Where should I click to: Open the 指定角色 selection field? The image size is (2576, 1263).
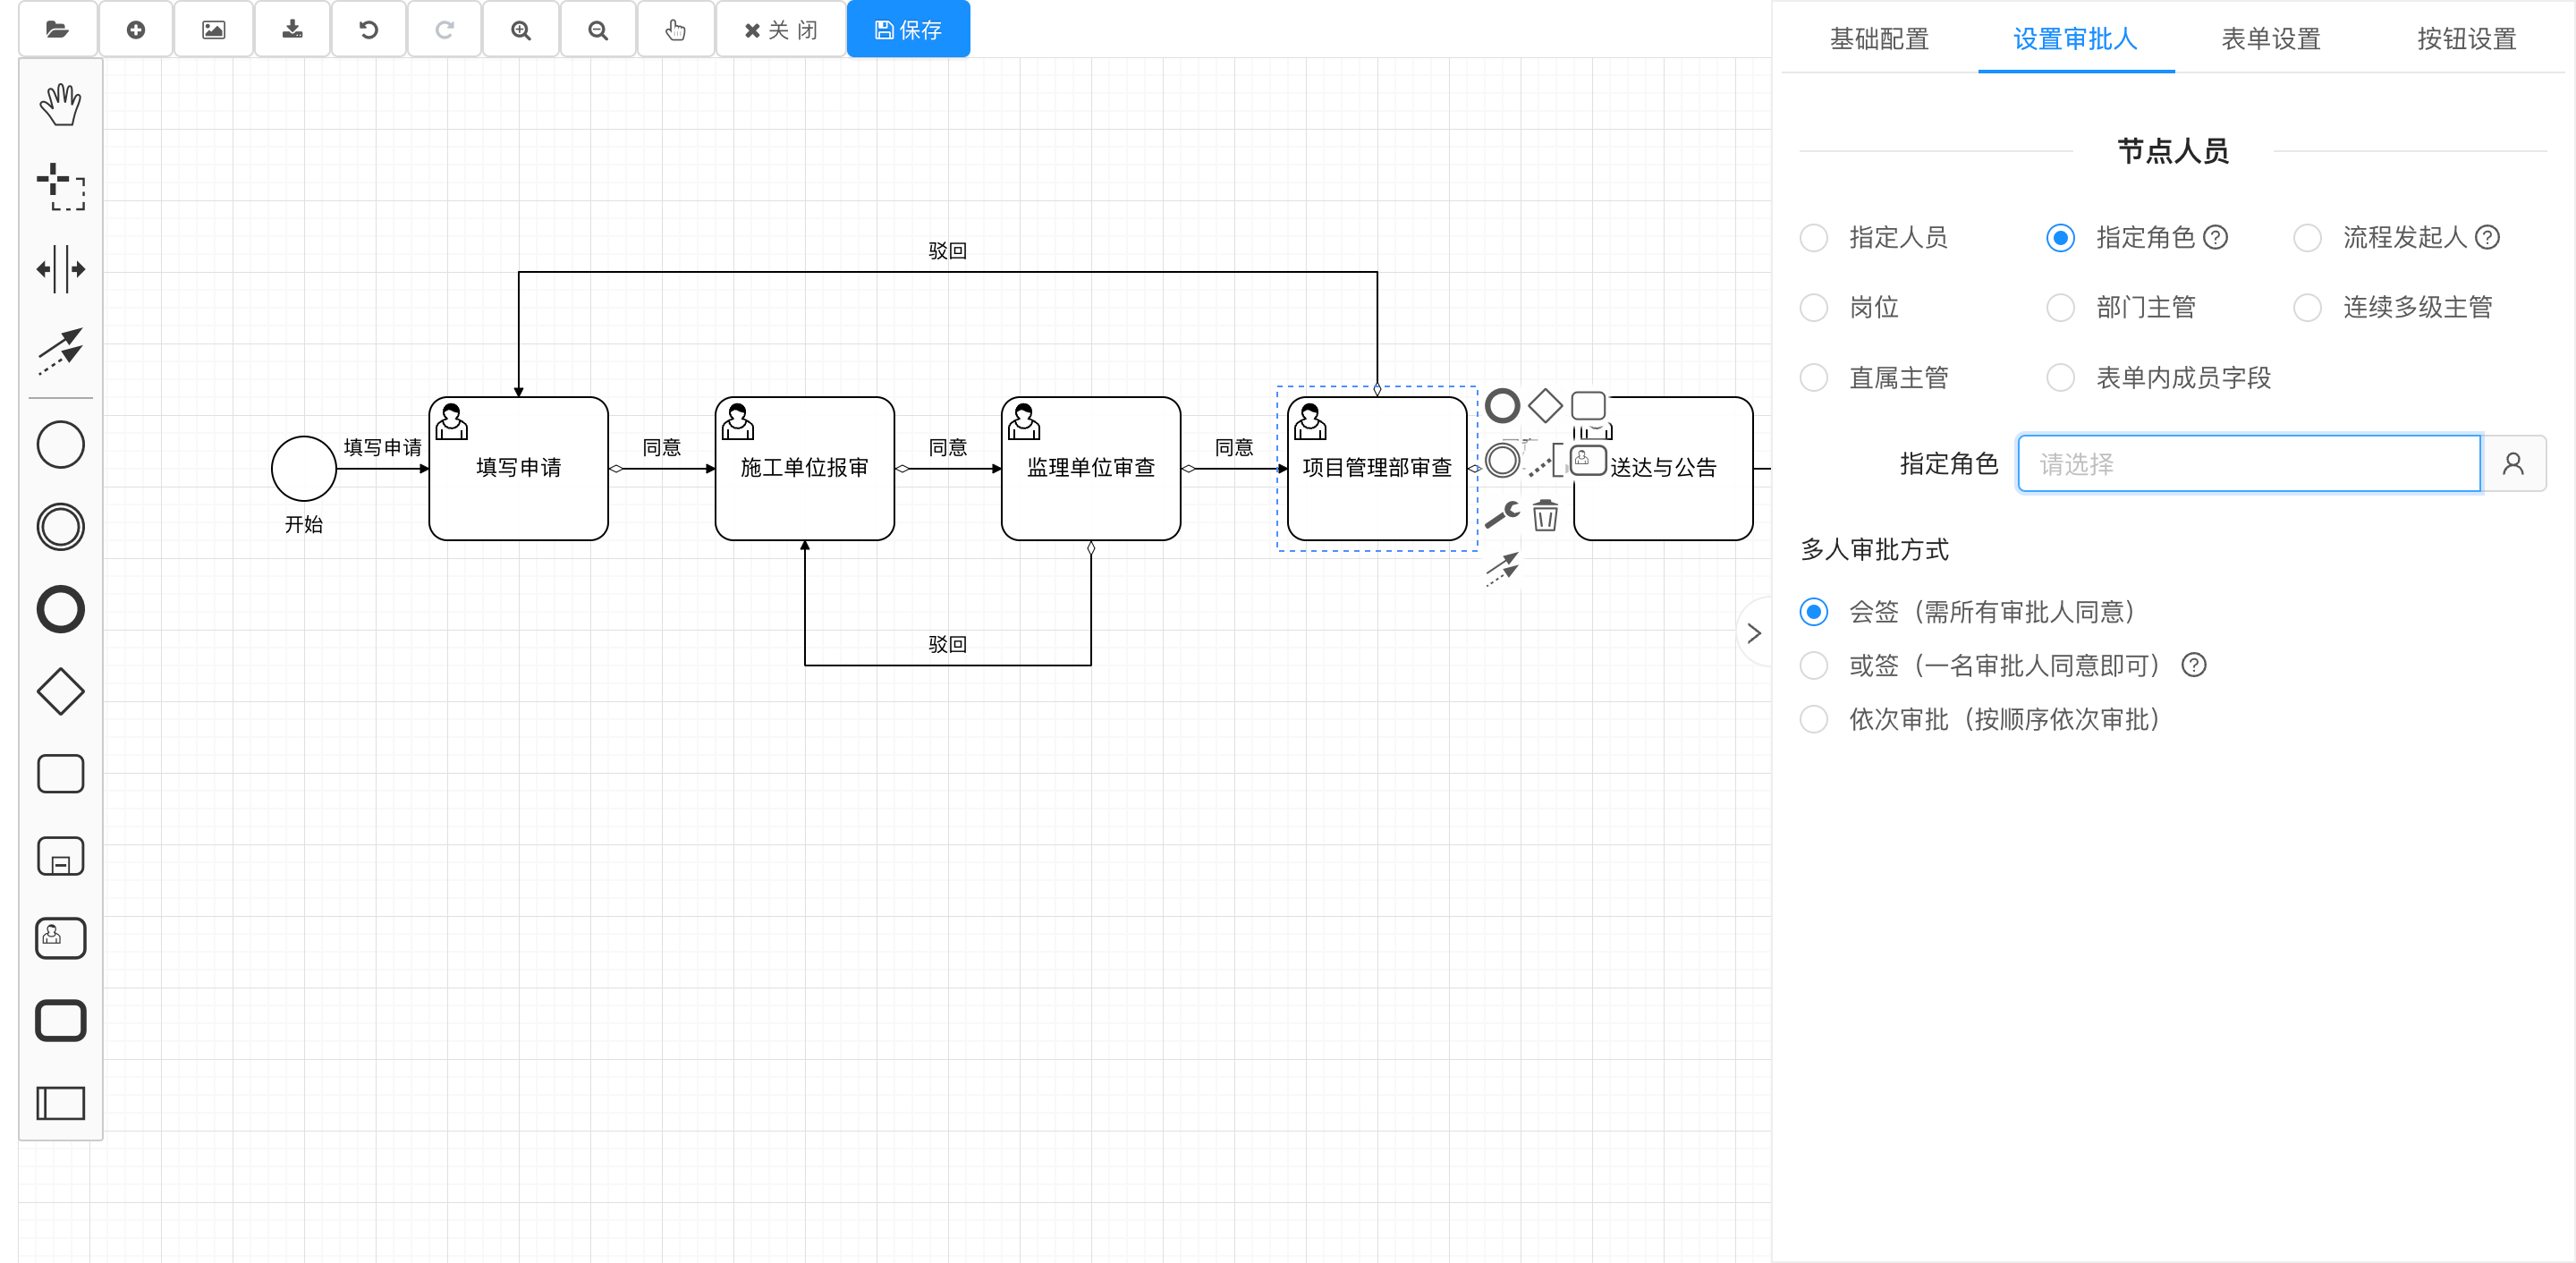[2249, 464]
